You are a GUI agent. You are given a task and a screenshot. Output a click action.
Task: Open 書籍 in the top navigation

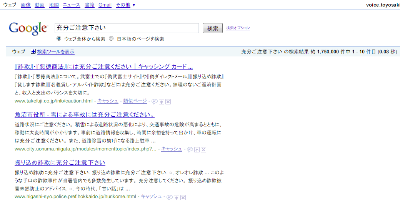90,5
